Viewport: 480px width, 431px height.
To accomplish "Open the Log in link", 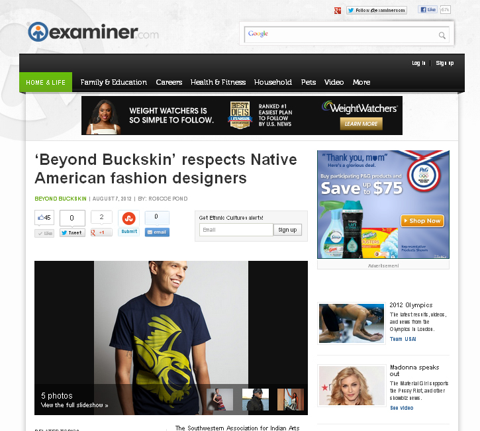I will click(x=418, y=63).
